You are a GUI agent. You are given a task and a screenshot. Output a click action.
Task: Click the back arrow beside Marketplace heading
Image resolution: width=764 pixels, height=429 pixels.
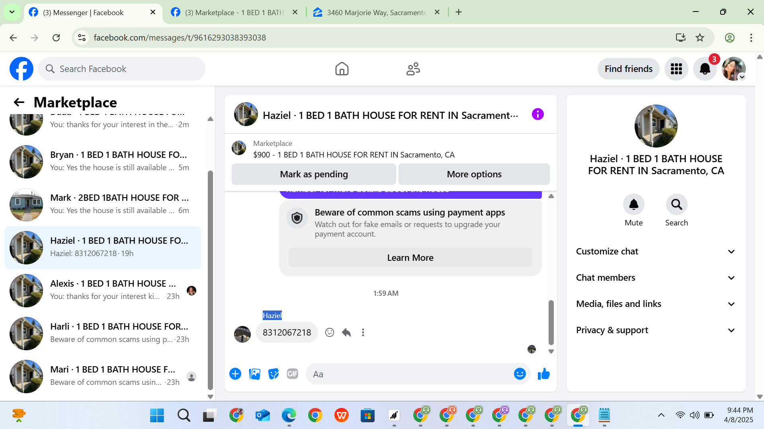pos(19,103)
